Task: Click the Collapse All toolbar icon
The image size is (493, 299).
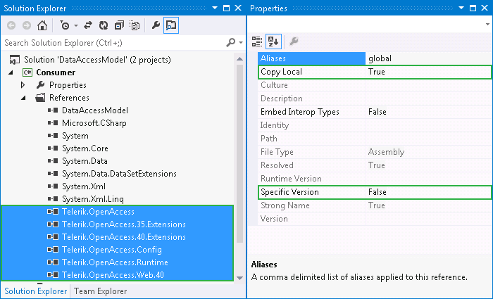Action: pos(118,25)
